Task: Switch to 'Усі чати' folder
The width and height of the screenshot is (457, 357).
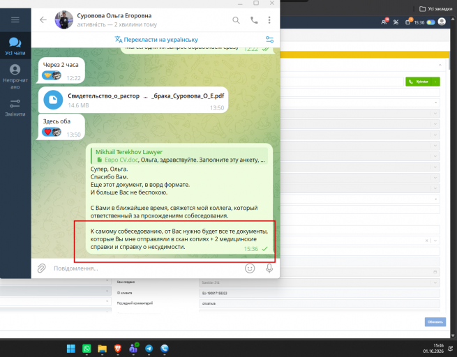Action: (15, 46)
